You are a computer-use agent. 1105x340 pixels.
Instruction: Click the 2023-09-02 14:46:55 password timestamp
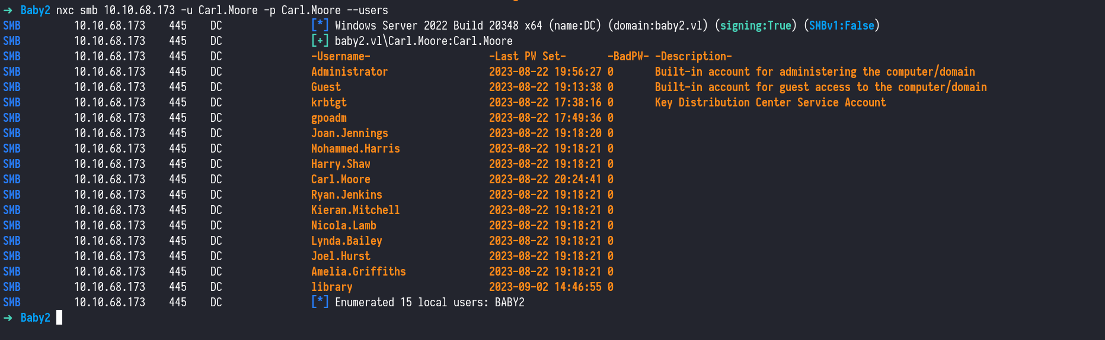point(545,287)
